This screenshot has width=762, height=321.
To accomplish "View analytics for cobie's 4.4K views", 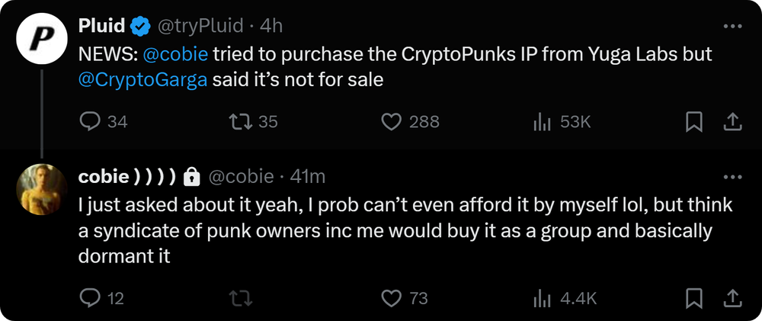I will 542,298.
